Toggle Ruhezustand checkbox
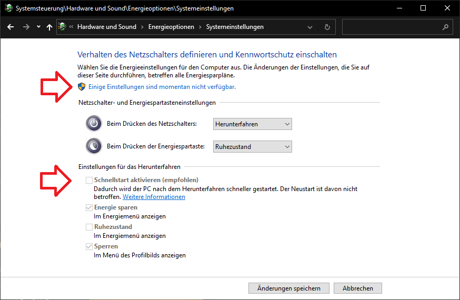The width and height of the screenshot is (460, 300). [89, 227]
